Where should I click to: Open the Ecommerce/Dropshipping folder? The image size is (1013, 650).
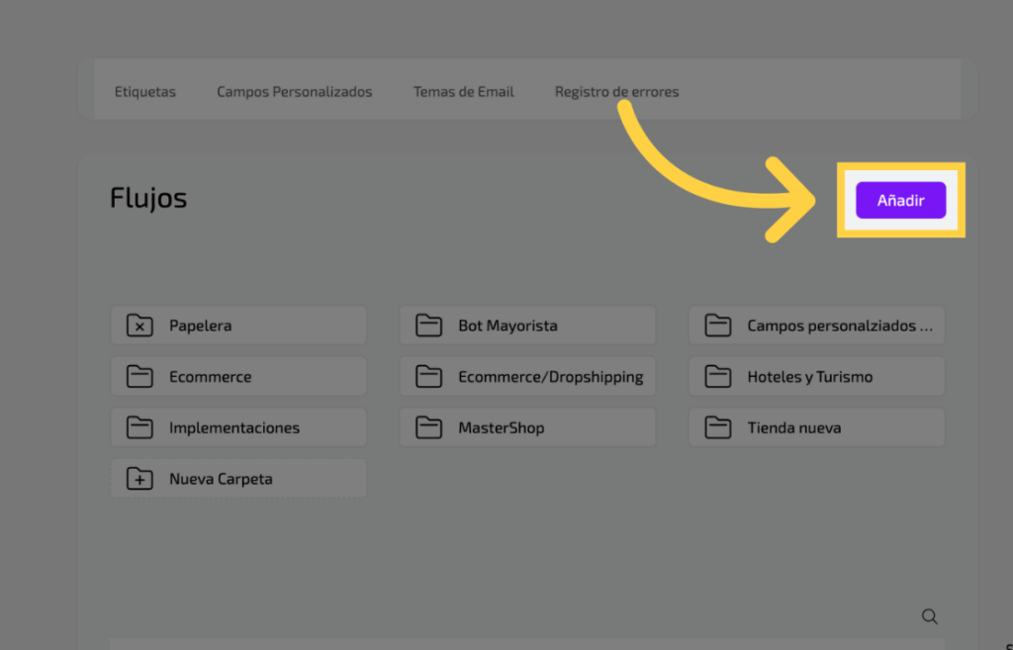(550, 377)
